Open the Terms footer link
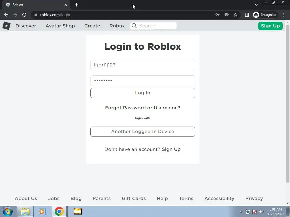290x217 pixels. (x=186, y=199)
